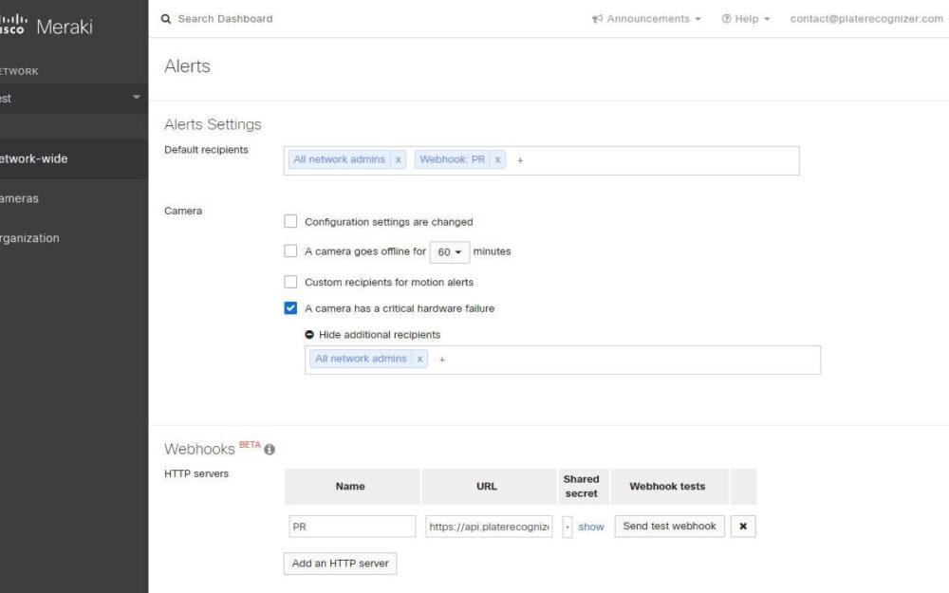Uncheck critical hardware failure alert
The width and height of the screenshot is (949, 593).
click(x=290, y=308)
